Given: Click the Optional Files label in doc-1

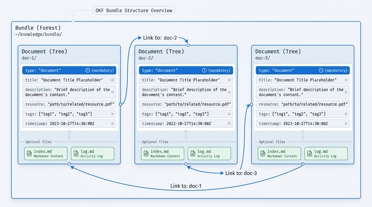Looking at the screenshot, I should point(38,142).
